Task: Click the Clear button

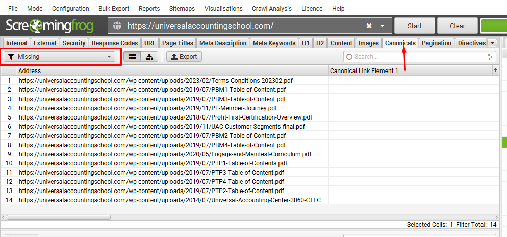Action: [458, 26]
